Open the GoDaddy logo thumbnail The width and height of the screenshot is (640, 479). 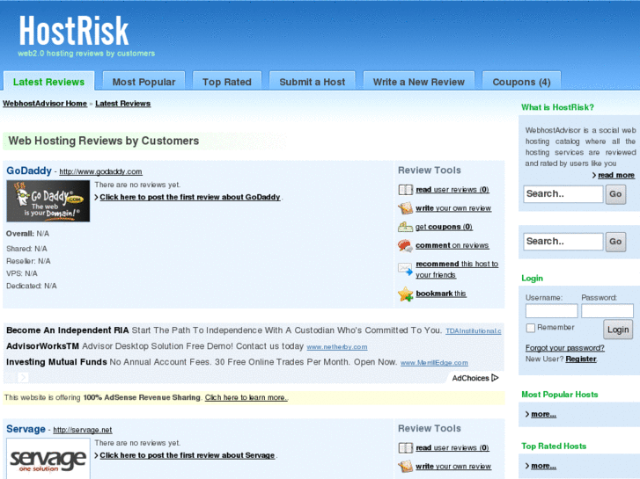pyautogui.click(x=48, y=201)
